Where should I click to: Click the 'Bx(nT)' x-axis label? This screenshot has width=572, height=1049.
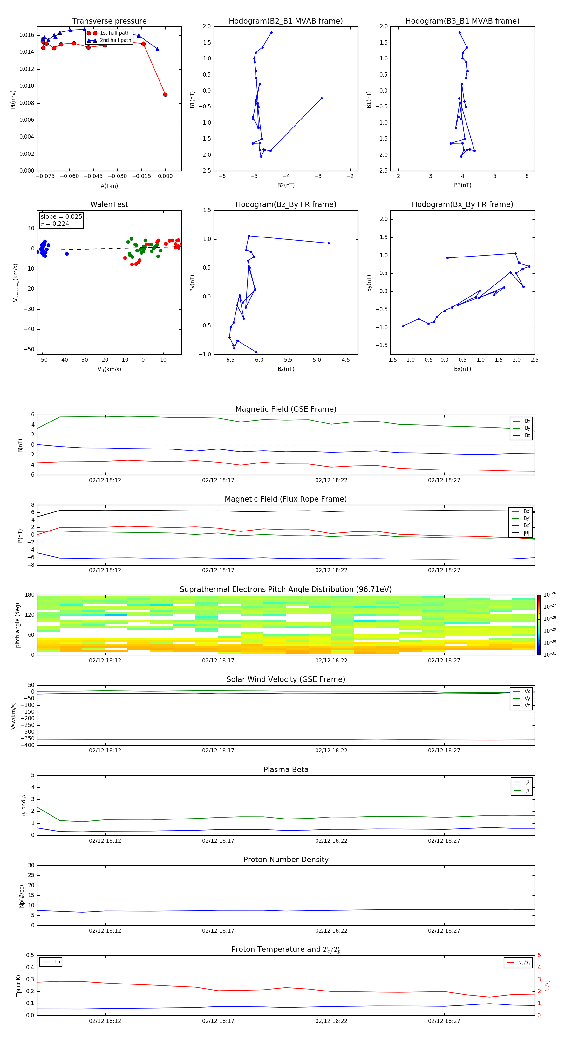pos(462,369)
